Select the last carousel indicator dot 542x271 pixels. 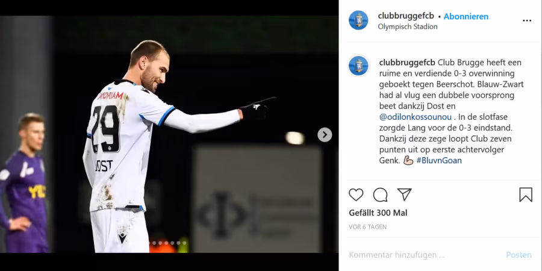pos(185,243)
